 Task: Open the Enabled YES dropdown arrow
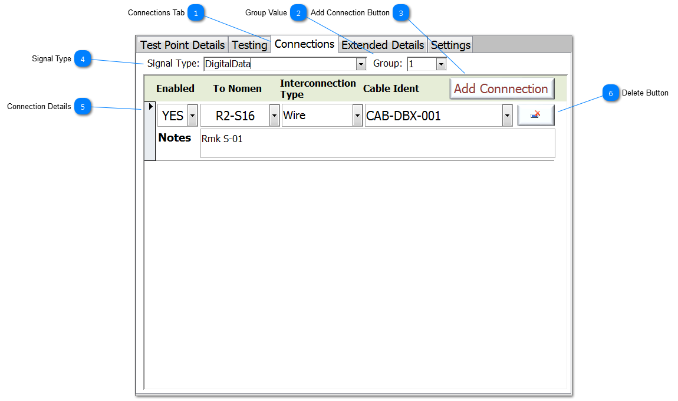coord(192,116)
